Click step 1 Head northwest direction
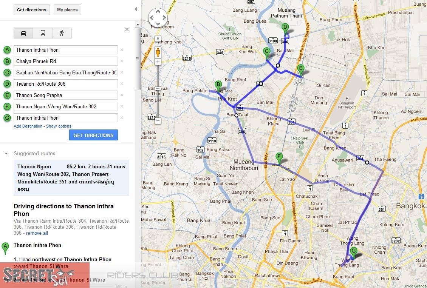This screenshot has height=288, width=427. point(62,263)
